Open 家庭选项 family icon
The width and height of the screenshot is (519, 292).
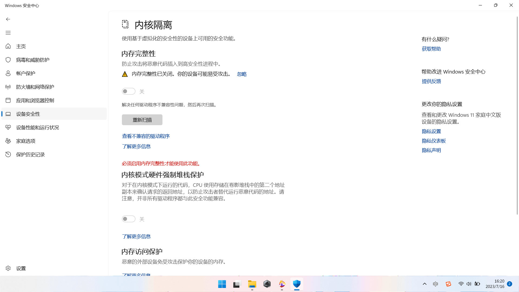[x=8, y=141]
